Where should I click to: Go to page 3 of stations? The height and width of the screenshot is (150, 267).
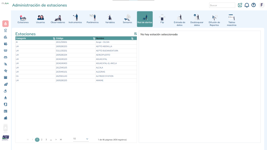pyautogui.click(x=46, y=140)
